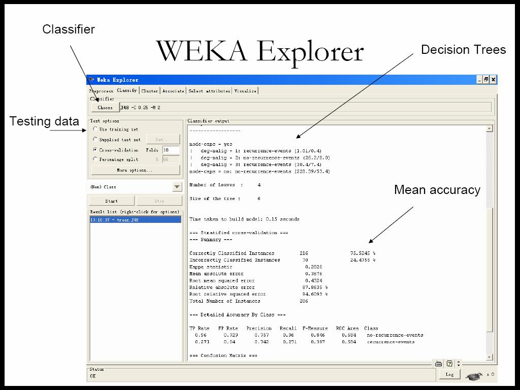The height and width of the screenshot is (390, 520).
Task: Click the 'deg-malig = 2' tree line
Action: click(x=261, y=158)
